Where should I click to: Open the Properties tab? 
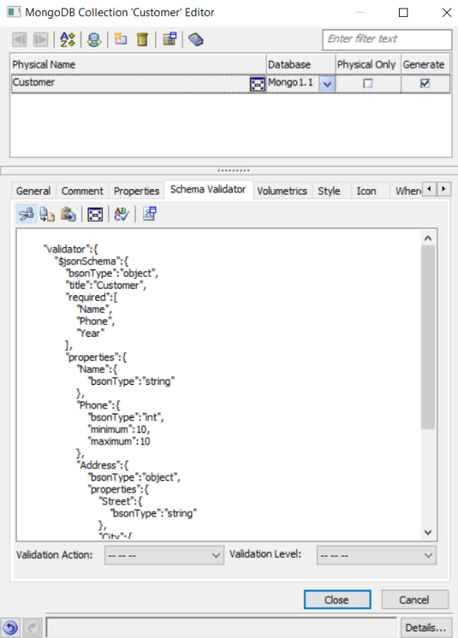pyautogui.click(x=137, y=191)
